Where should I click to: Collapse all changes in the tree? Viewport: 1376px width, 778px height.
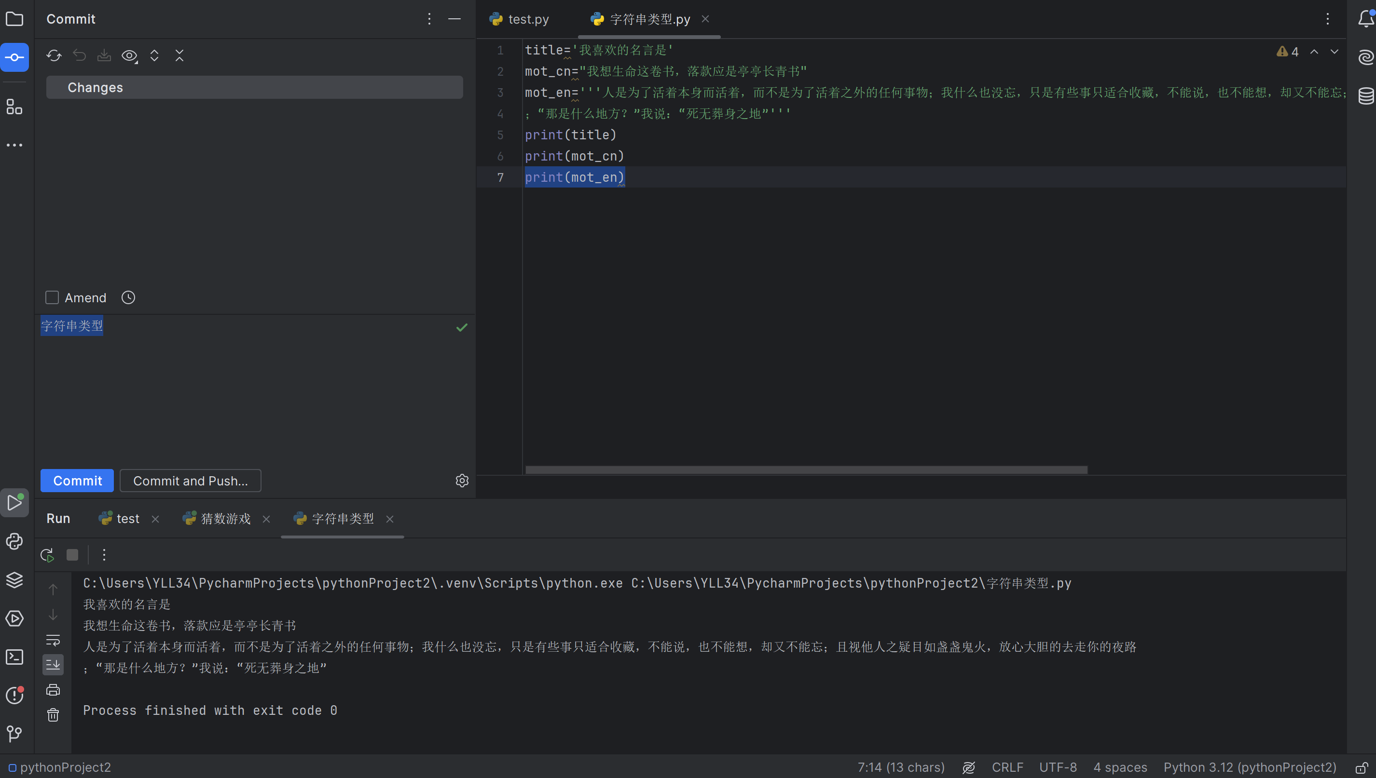(x=179, y=55)
